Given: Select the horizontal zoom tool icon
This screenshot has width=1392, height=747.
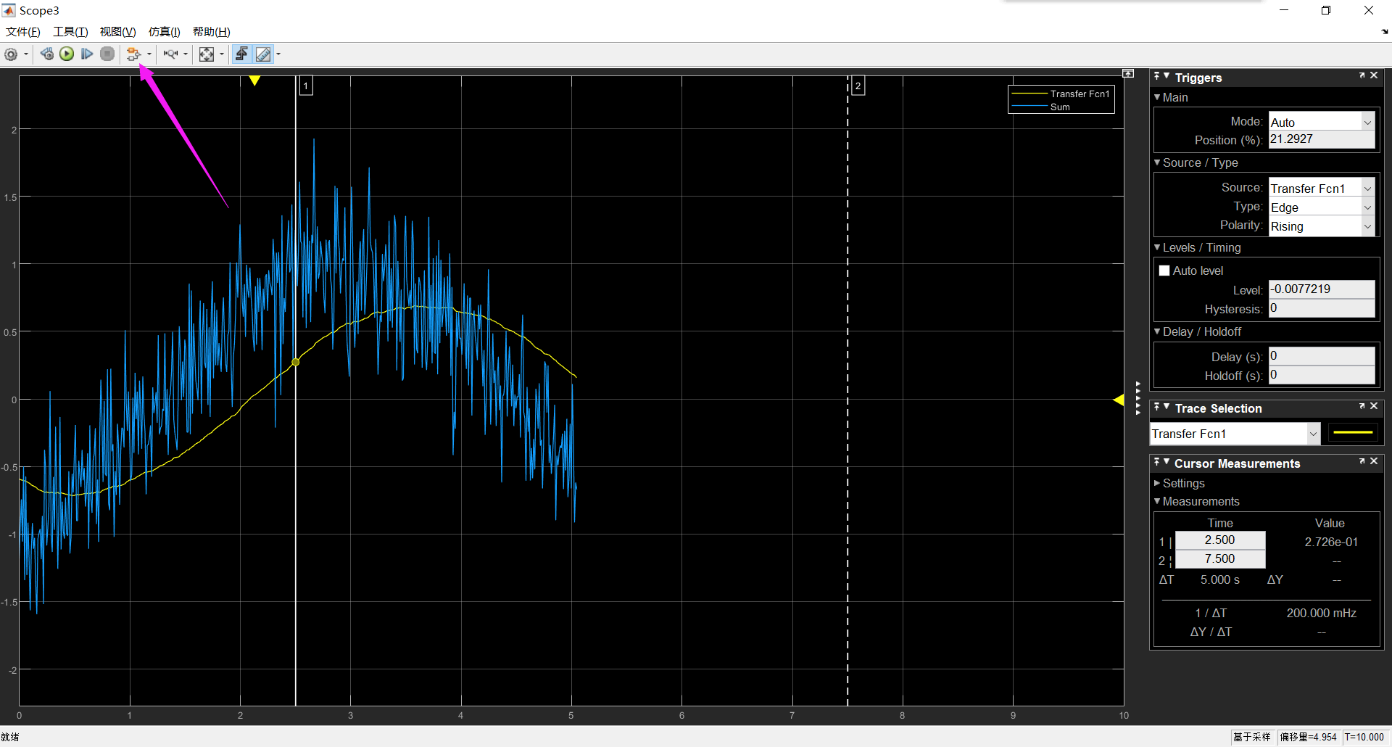Looking at the screenshot, I should point(171,54).
